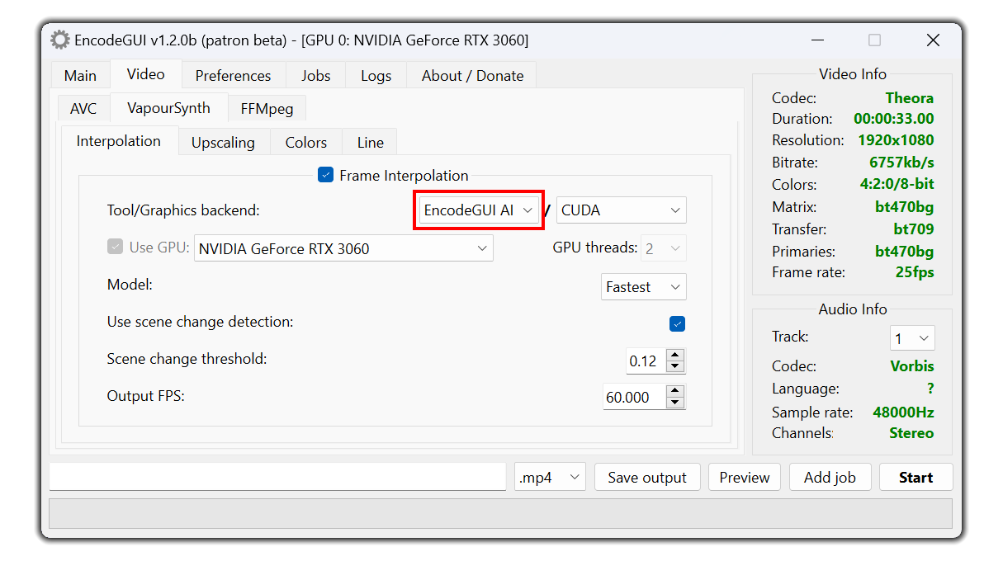Click the 6757kb/s bitrate value

click(901, 163)
